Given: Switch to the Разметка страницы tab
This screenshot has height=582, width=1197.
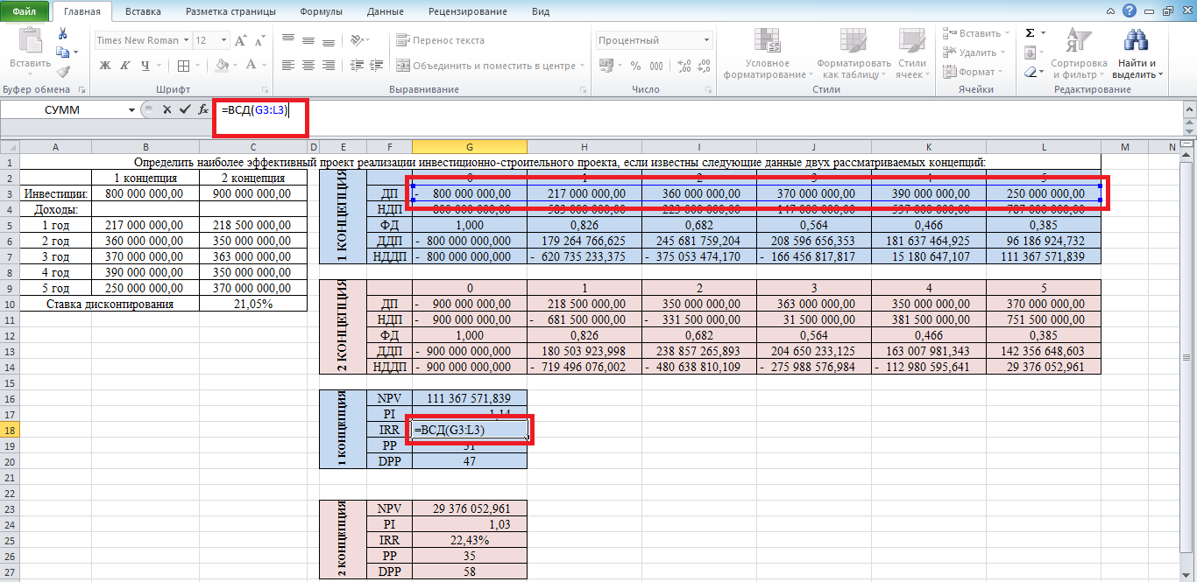Looking at the screenshot, I should pyautogui.click(x=229, y=11).
